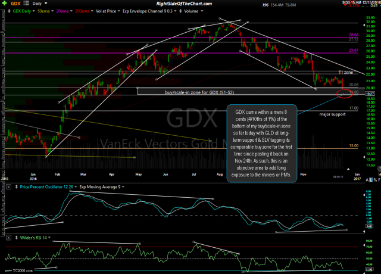Click the 19.27 current price tag
This screenshot has width=381, height=274.
[x=370, y=94]
